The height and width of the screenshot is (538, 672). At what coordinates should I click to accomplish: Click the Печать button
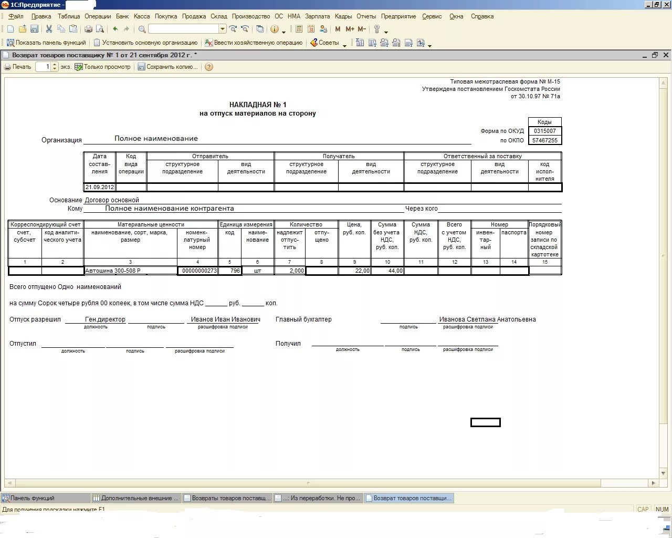[x=18, y=67]
